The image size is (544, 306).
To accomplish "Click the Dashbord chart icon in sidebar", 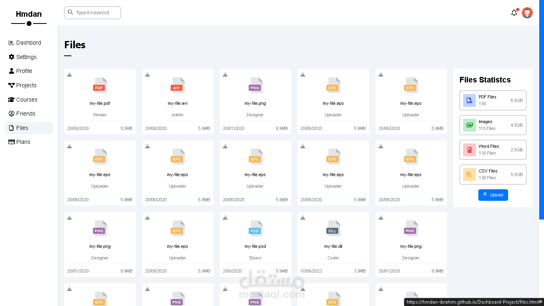I will click(12, 43).
